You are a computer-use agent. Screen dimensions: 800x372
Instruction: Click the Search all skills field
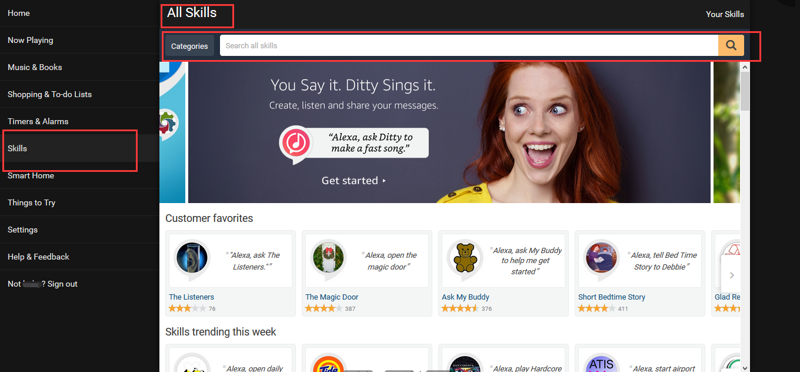[468, 45]
